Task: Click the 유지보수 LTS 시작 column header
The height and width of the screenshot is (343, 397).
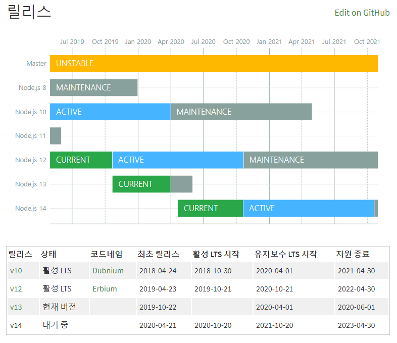Action: coord(286,254)
